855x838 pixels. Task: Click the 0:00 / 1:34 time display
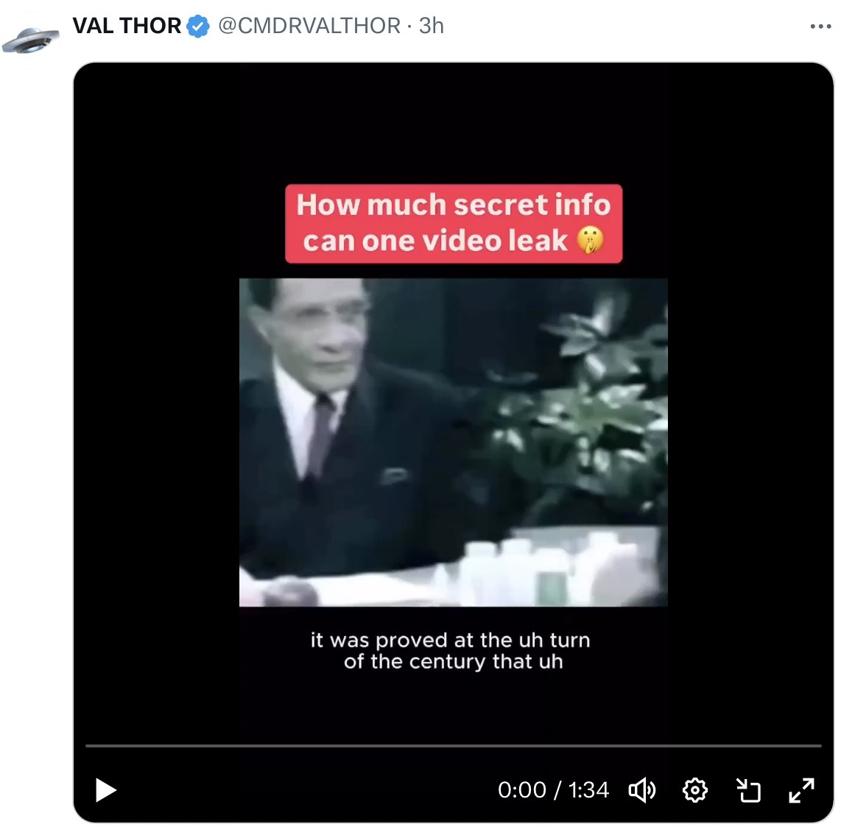coord(553,790)
